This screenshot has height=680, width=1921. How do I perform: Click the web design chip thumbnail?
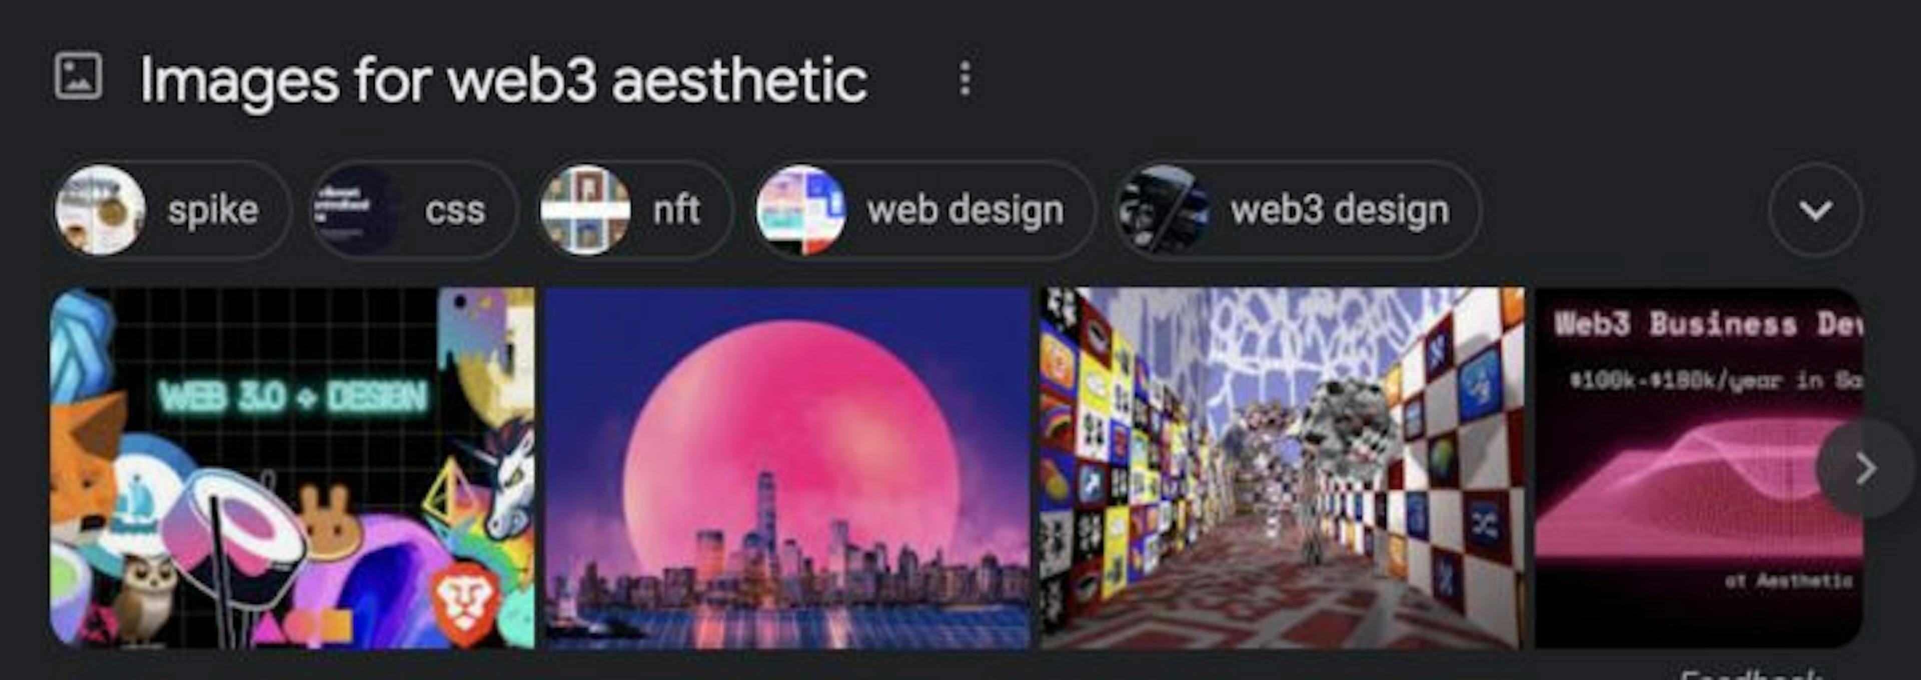tap(801, 210)
